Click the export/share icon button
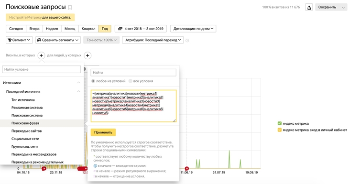 pyautogui.click(x=309, y=7)
